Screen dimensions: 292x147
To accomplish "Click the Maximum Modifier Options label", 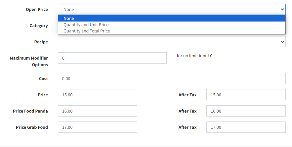I will tap(29, 61).
